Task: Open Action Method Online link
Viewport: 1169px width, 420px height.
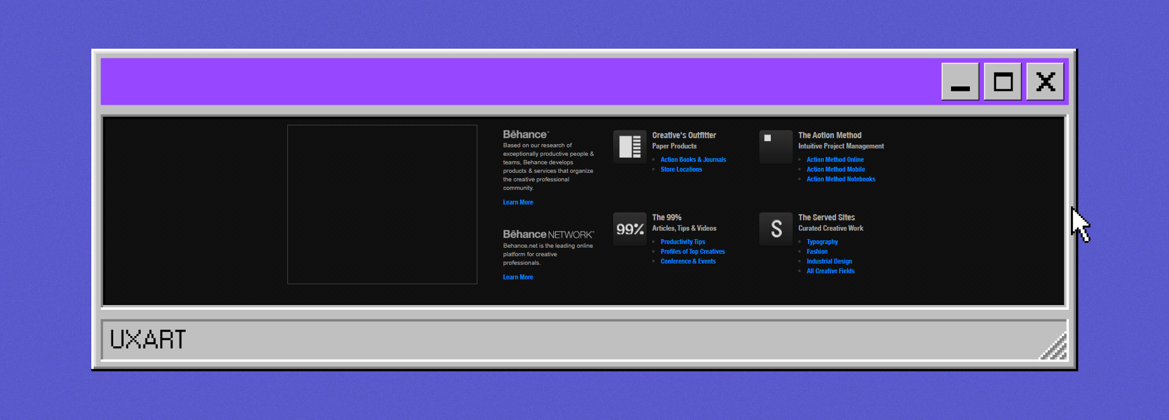Action: [835, 159]
